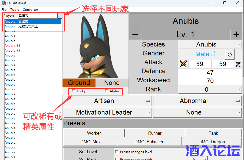This screenshot has height=160, width=244.
Task: Toggle Preset changes rank checkbox
Action: point(117,159)
